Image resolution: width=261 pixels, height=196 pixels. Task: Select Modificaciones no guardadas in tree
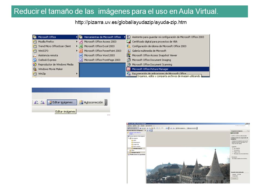[x=137, y=155]
